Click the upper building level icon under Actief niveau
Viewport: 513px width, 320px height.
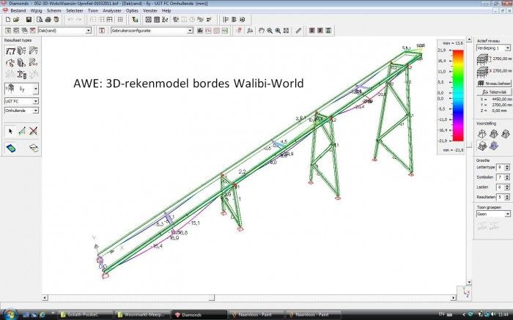coord(482,59)
